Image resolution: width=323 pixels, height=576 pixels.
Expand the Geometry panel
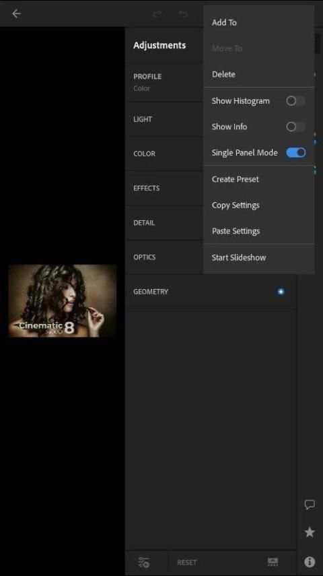point(211,292)
